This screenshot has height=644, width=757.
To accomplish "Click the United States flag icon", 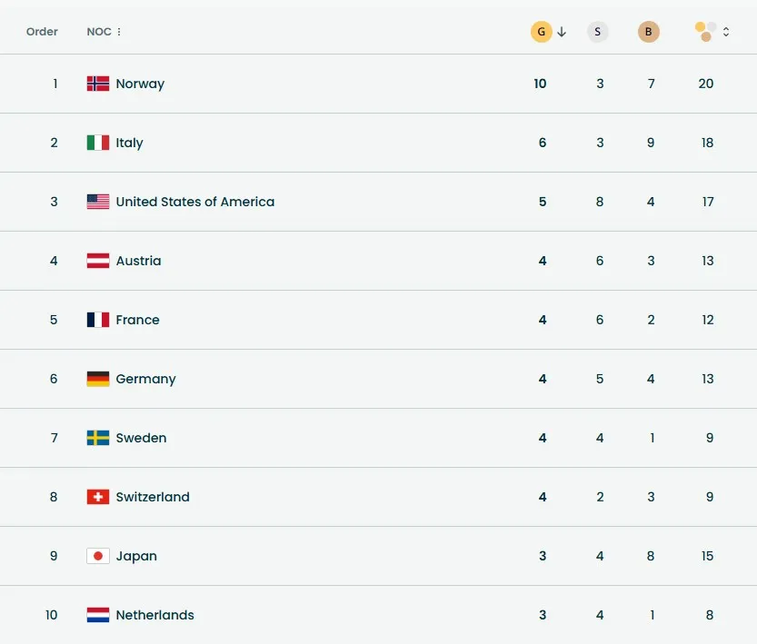I will click(x=98, y=202).
